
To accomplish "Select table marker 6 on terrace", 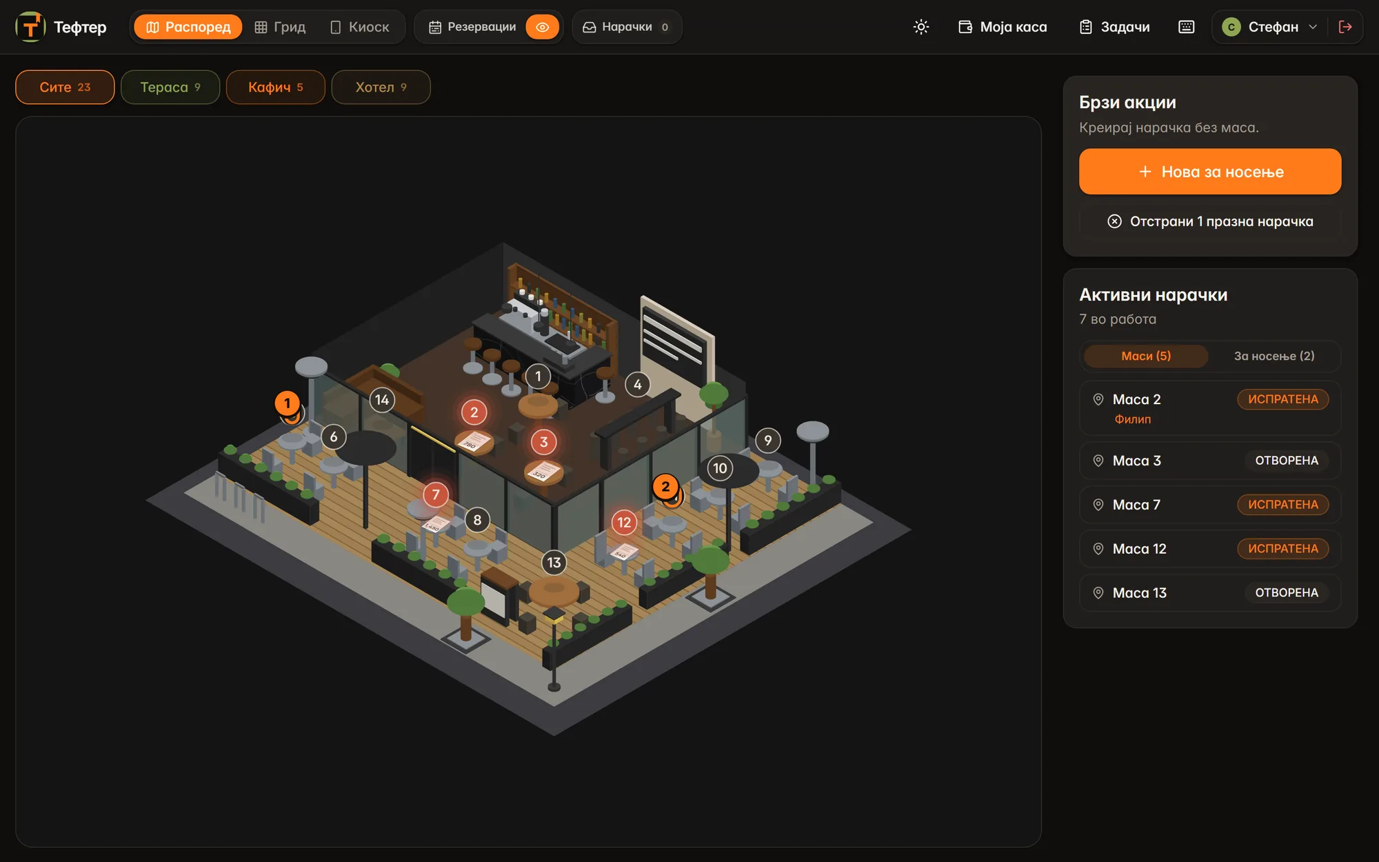I will tap(334, 437).
